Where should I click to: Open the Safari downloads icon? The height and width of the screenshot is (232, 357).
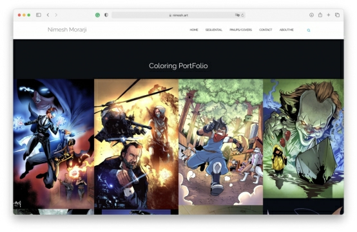click(311, 15)
